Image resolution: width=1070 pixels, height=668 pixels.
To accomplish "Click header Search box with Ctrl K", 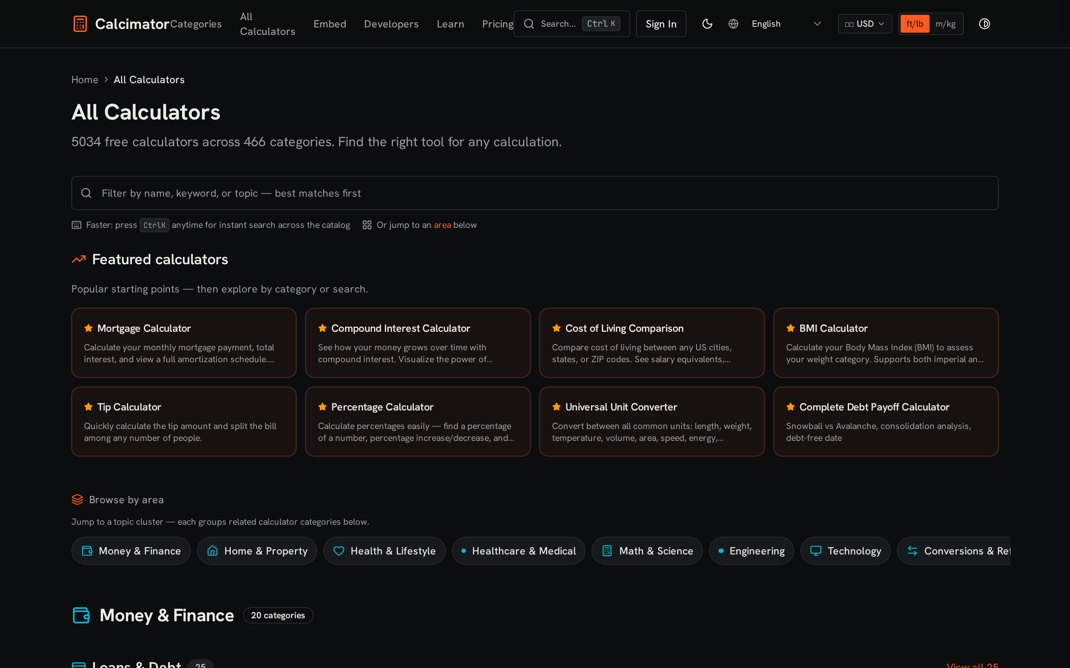I will click(571, 24).
